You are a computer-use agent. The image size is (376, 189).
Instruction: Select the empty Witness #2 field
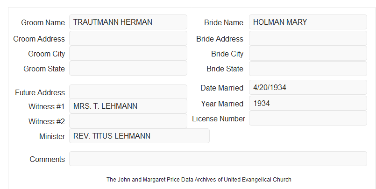point(128,121)
